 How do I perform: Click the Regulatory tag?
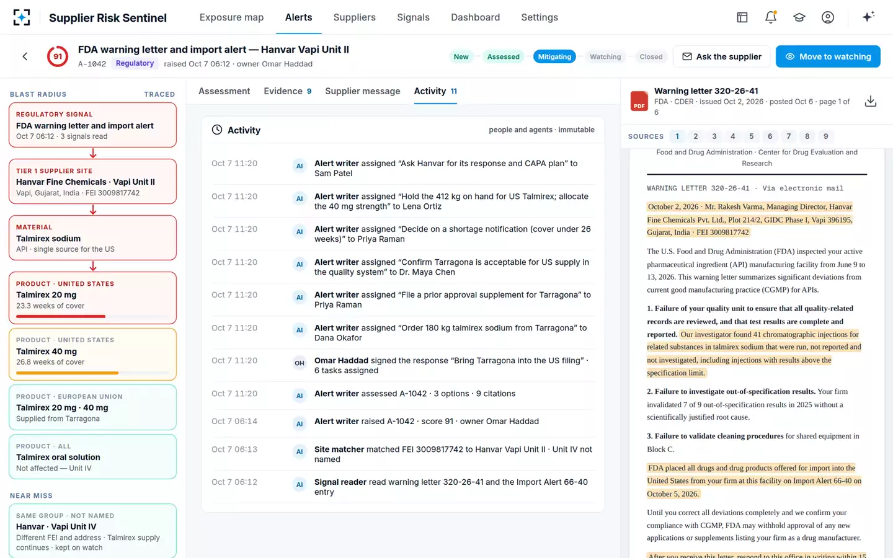[135, 63]
